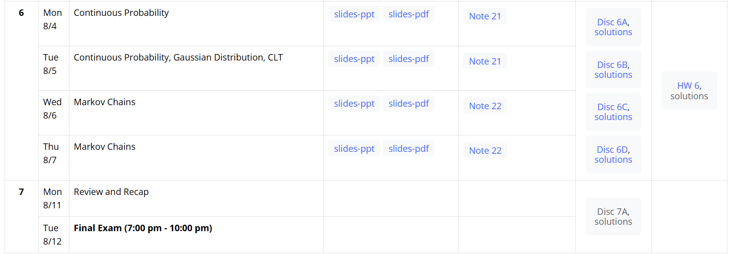
Task: Open Note 21 in the Tuesday 8/5 row
Action: click(x=485, y=62)
